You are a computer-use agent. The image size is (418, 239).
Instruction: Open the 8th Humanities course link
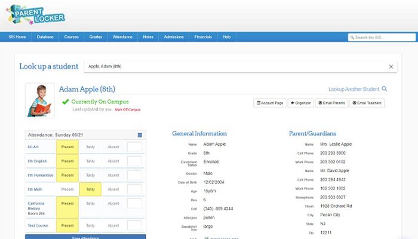tap(40, 175)
